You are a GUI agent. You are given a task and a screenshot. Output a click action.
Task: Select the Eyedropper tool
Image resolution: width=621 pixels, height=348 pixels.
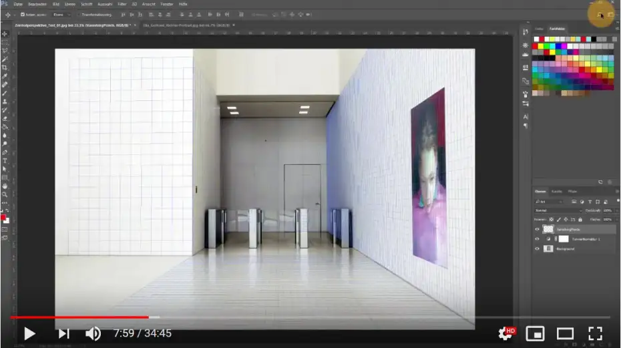point(5,76)
